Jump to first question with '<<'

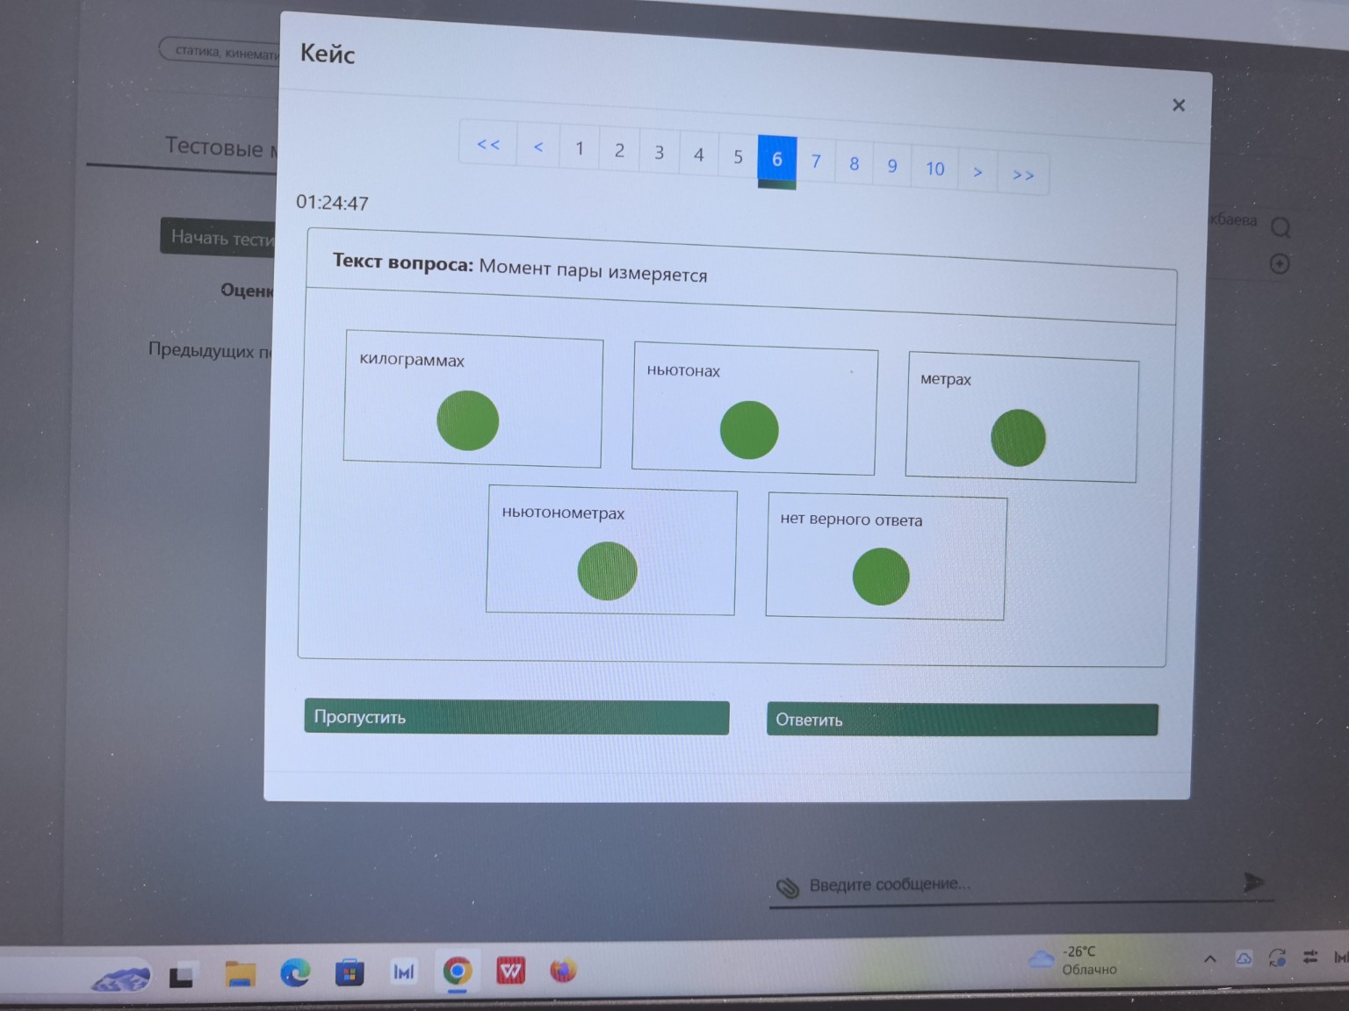[488, 145]
